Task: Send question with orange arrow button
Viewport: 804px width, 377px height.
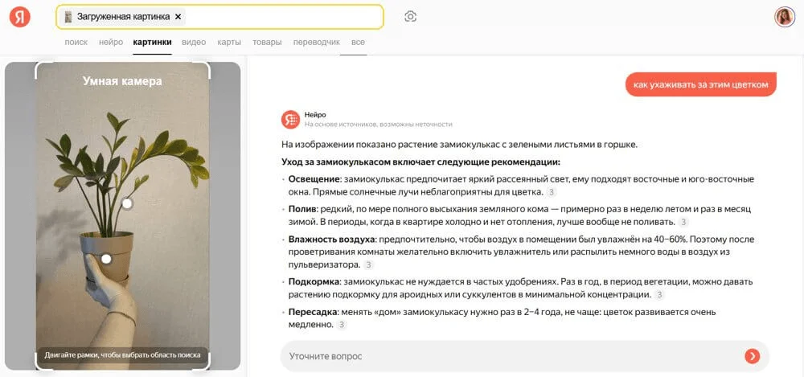Action: pos(752,356)
